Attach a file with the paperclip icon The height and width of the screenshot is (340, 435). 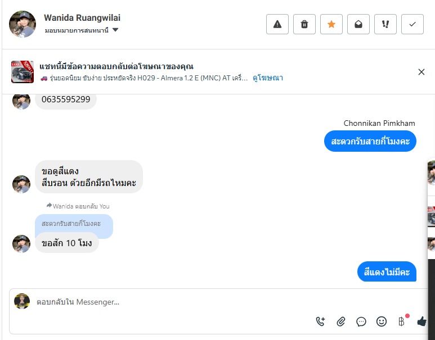click(341, 321)
